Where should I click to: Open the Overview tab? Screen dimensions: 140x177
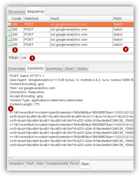point(17,68)
